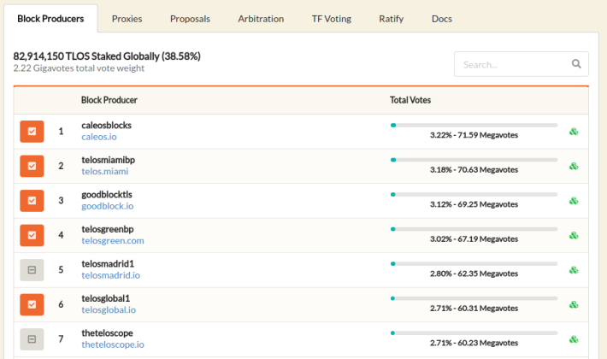Click green cubes icon for telosgreenbp
This screenshot has height=359, width=607.
tap(574, 235)
